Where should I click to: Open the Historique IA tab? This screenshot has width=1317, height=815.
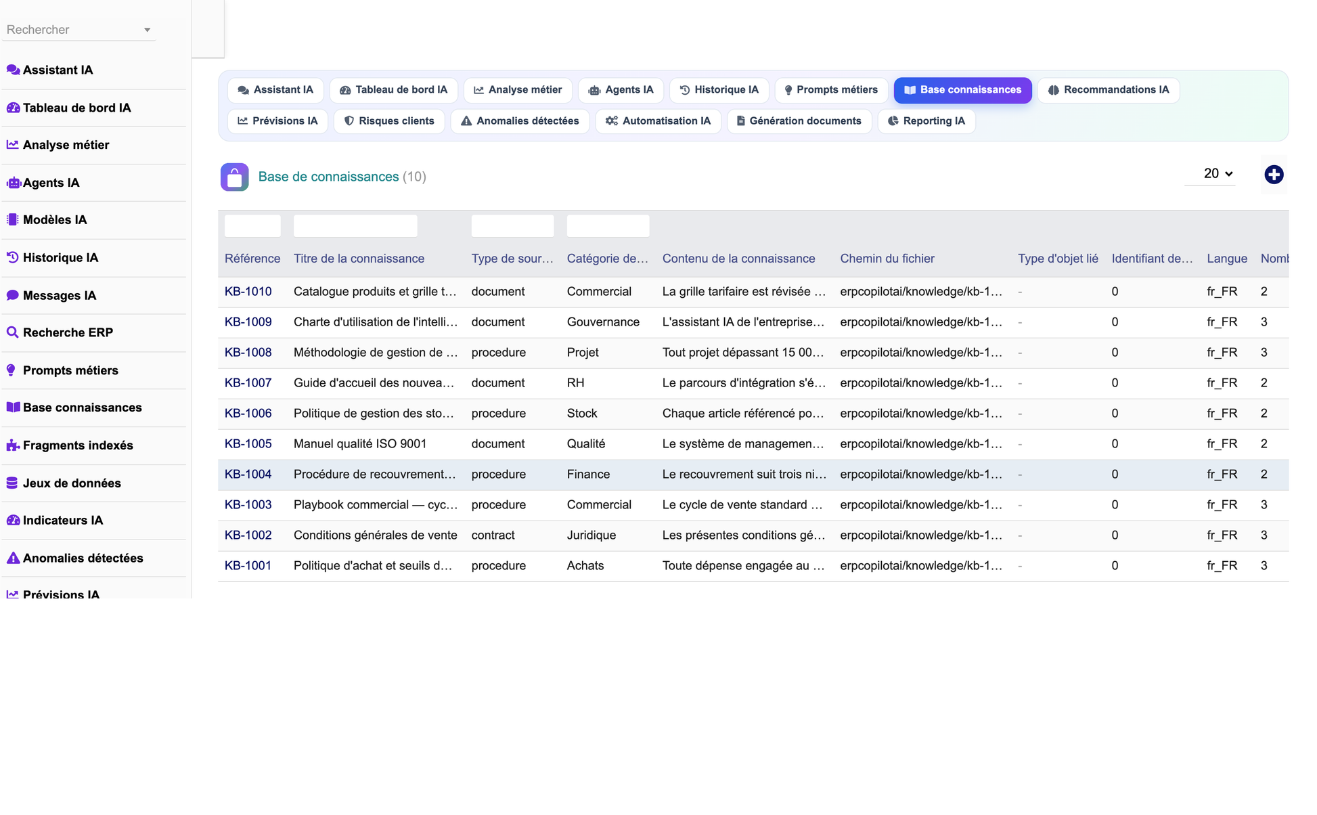point(719,90)
